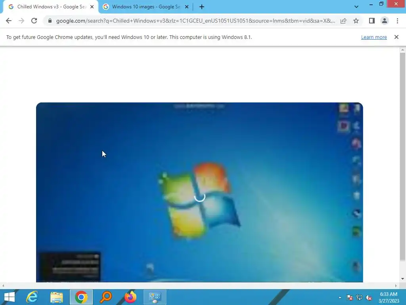Open Action Center flag icon
The width and height of the screenshot is (406, 305).
[x=350, y=297]
